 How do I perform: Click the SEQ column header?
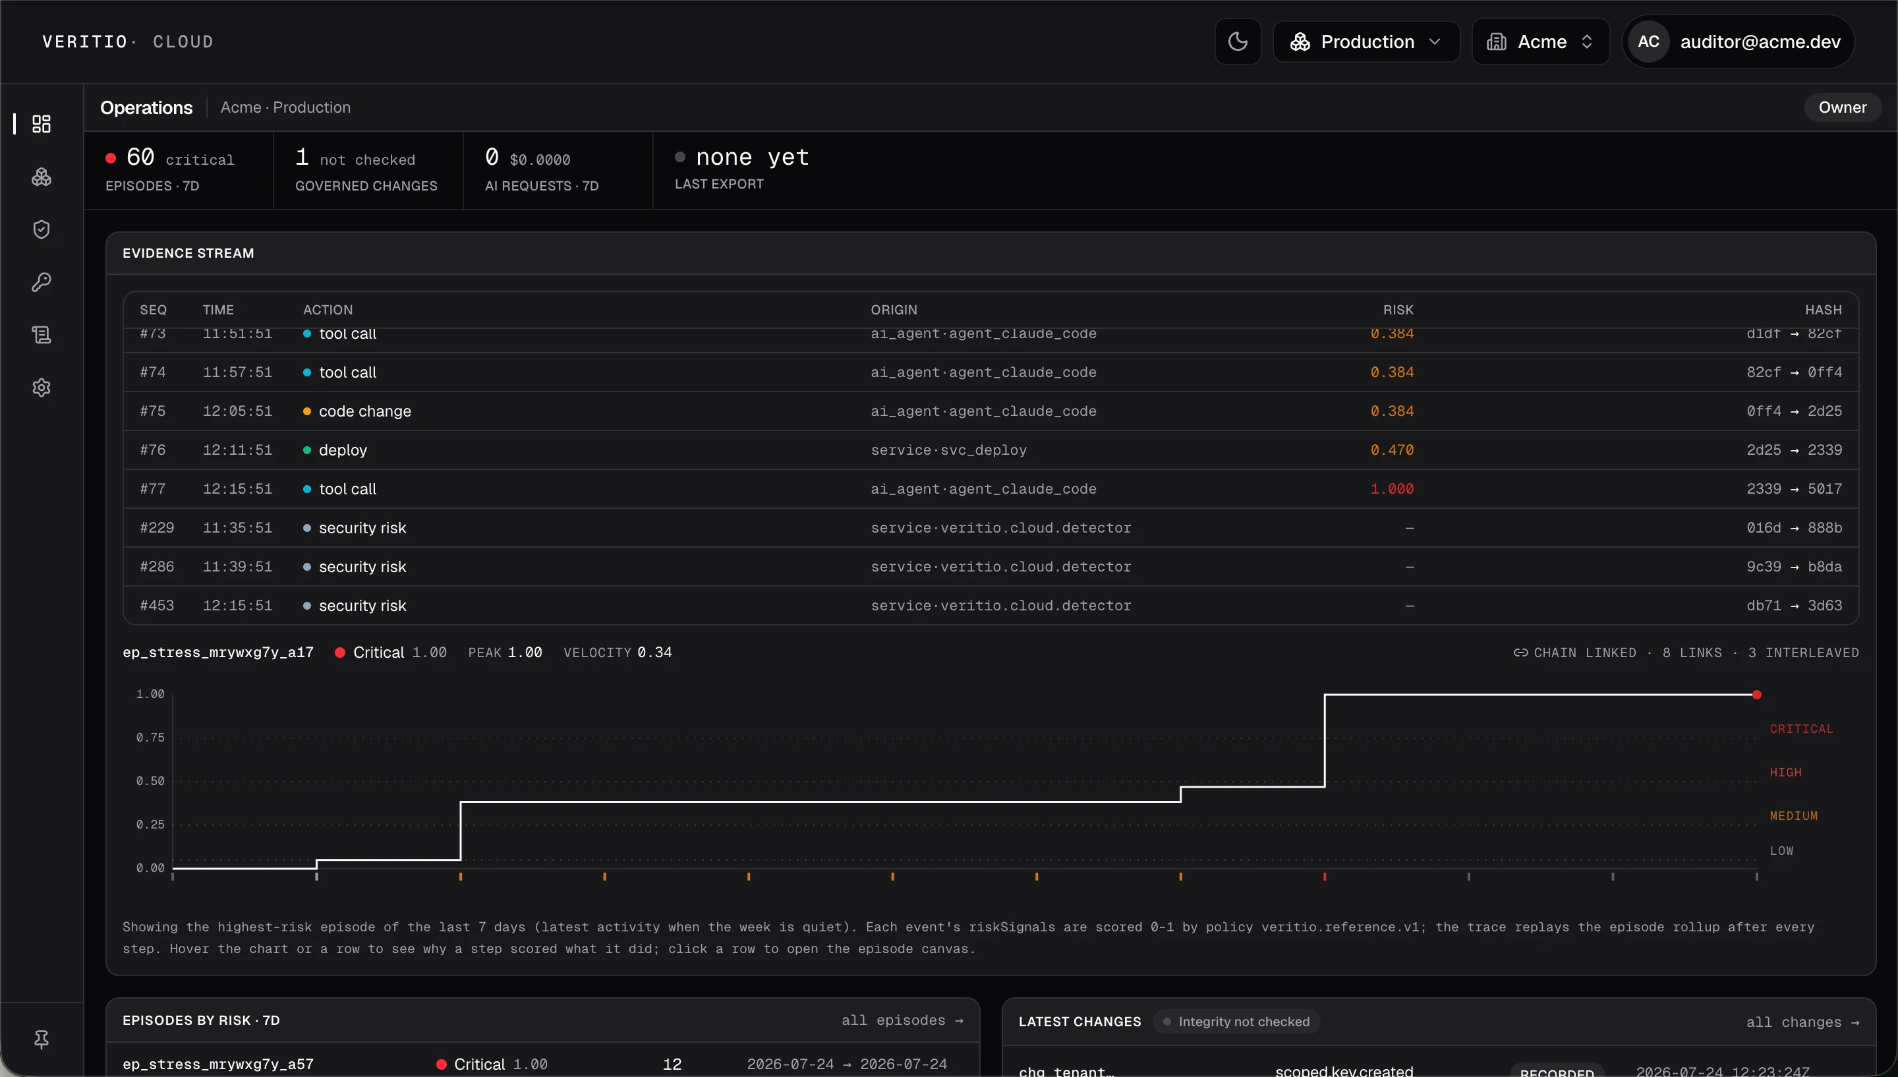153,310
